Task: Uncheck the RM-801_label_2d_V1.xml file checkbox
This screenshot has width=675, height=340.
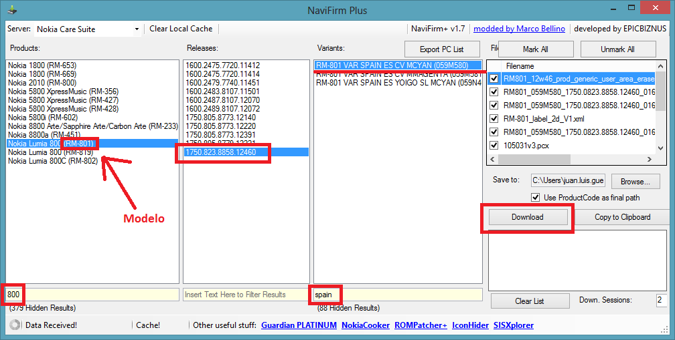Action: [x=494, y=118]
